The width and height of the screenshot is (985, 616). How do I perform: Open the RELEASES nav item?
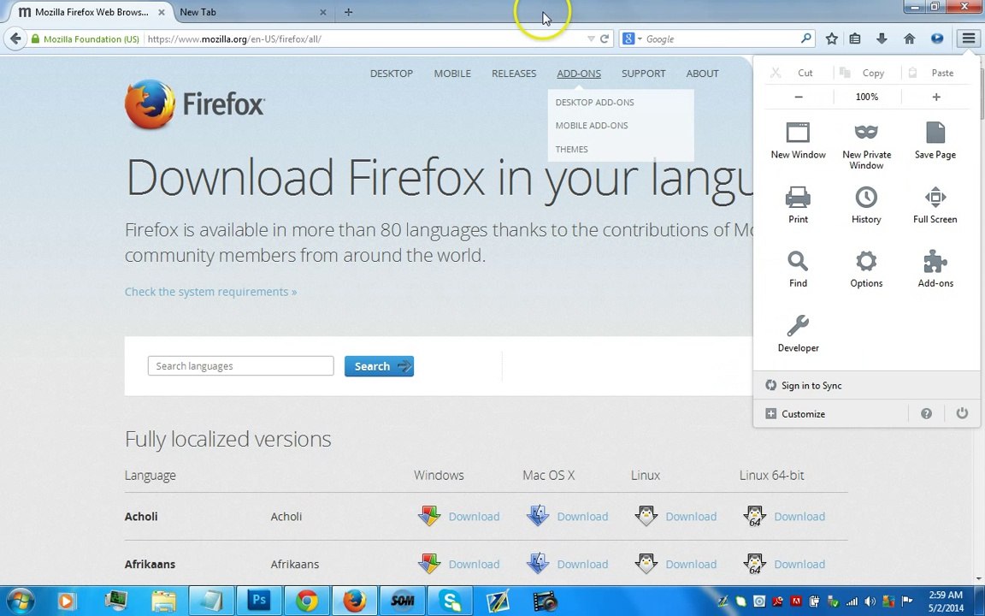(514, 74)
